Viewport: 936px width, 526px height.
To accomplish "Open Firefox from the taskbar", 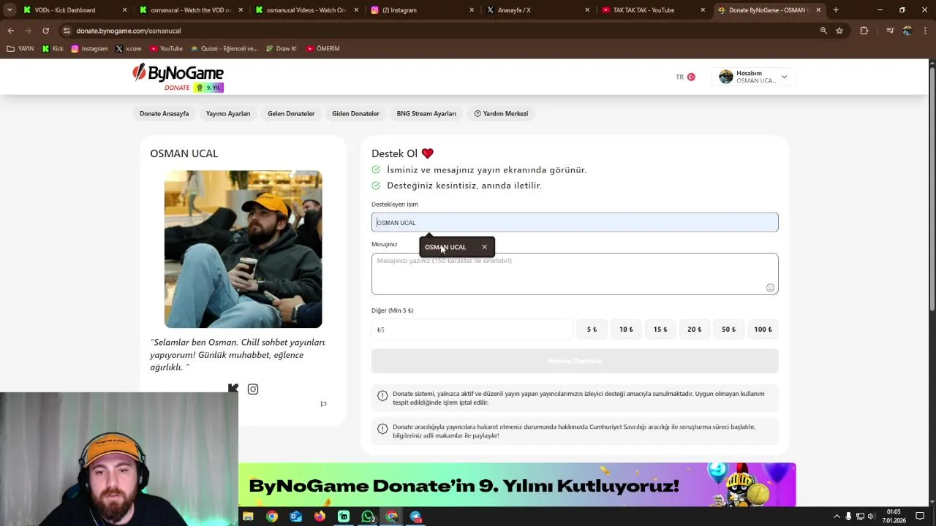I will [x=320, y=517].
